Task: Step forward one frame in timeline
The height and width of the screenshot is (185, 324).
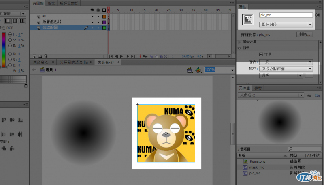Action: 127,56
